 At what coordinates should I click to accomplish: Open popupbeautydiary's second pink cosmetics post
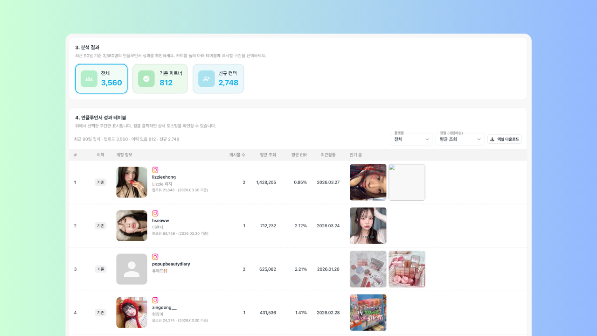(407, 269)
